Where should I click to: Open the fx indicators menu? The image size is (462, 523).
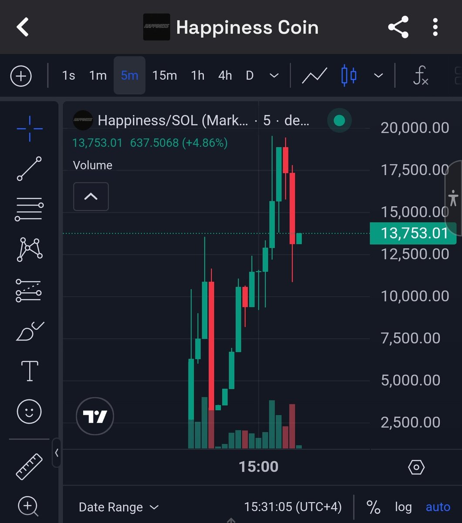pyautogui.click(x=420, y=76)
